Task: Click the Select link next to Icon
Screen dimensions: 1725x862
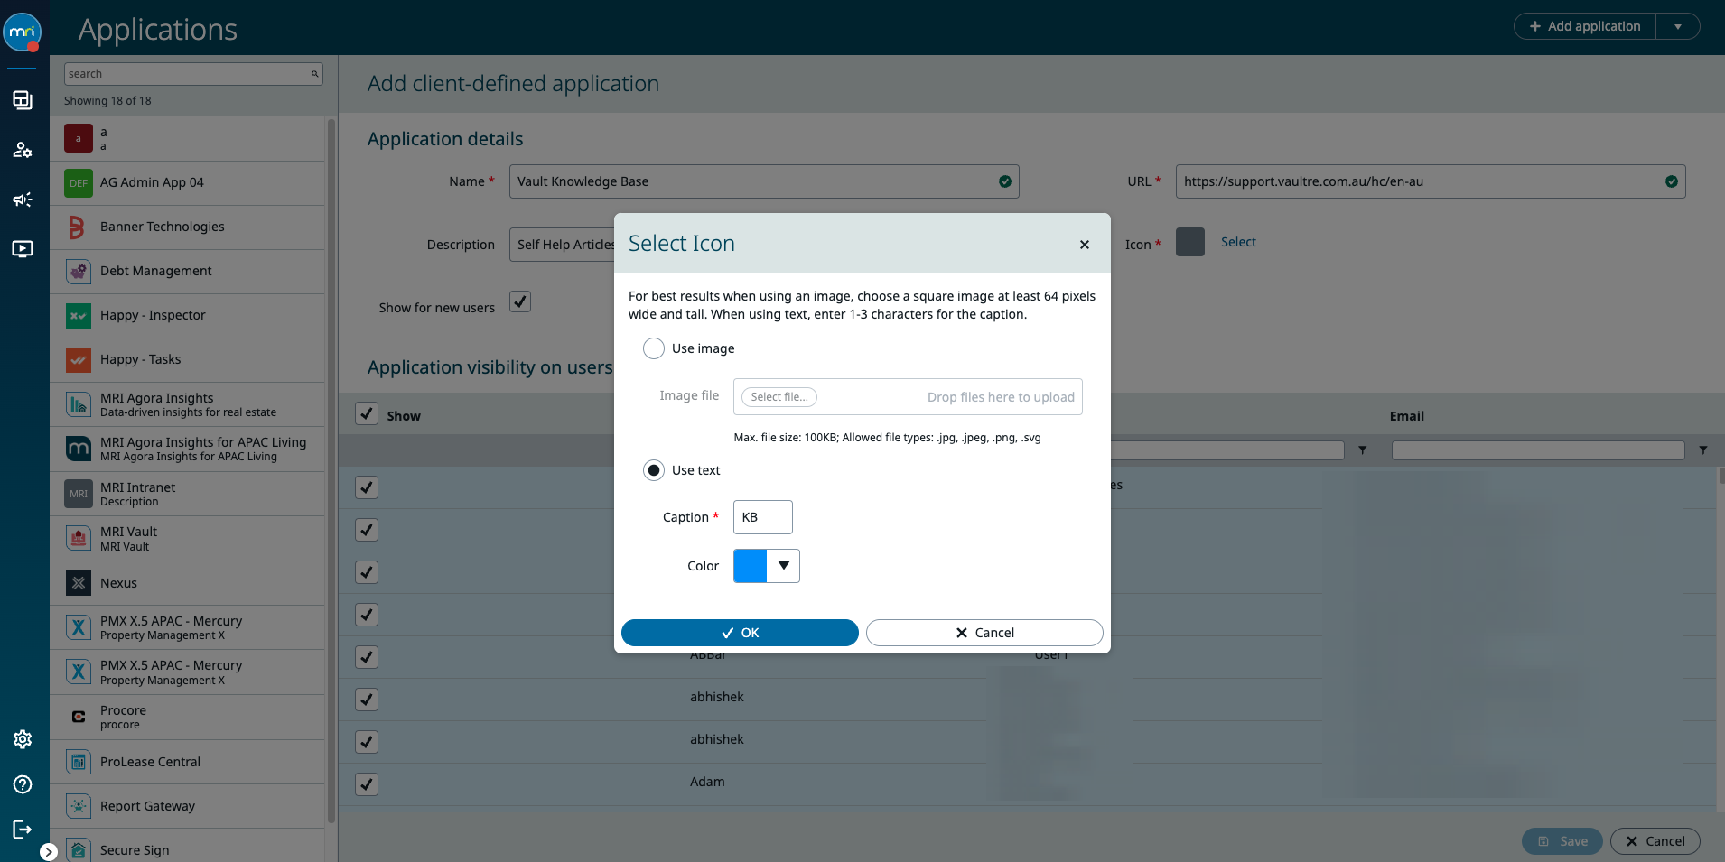Action: (1238, 241)
